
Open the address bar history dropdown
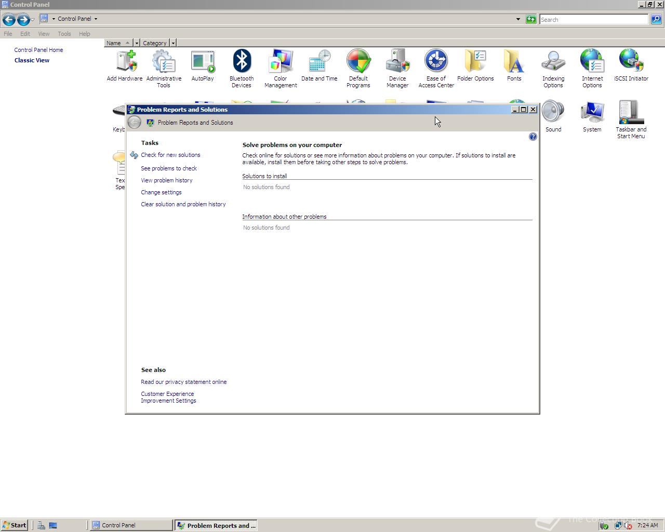pos(518,19)
